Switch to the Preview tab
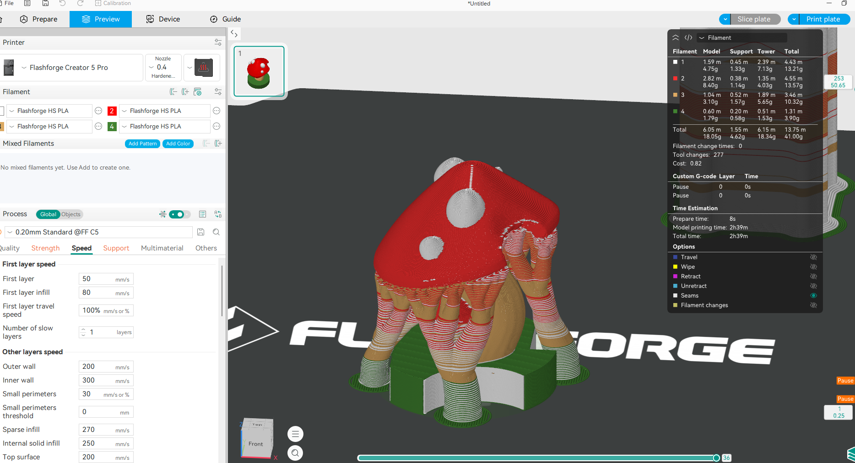The image size is (855, 463). (x=101, y=19)
